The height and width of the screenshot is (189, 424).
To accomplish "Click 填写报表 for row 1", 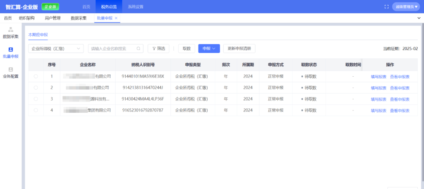I will pyautogui.click(x=378, y=77).
